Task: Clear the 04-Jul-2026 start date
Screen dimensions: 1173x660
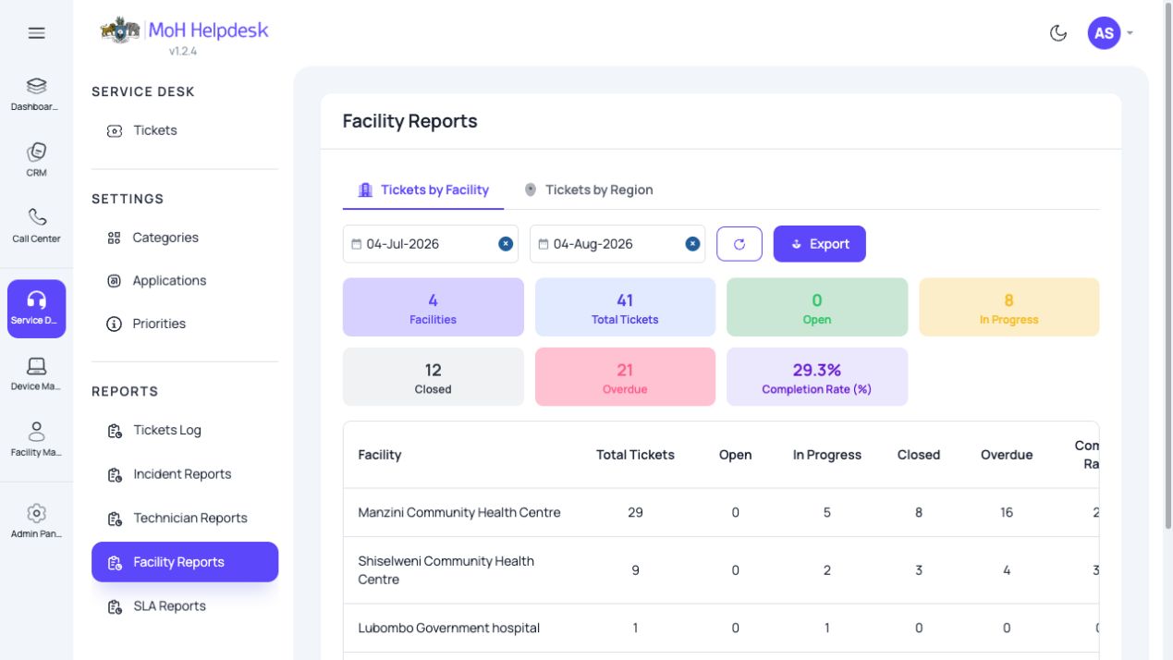Action: pos(506,244)
